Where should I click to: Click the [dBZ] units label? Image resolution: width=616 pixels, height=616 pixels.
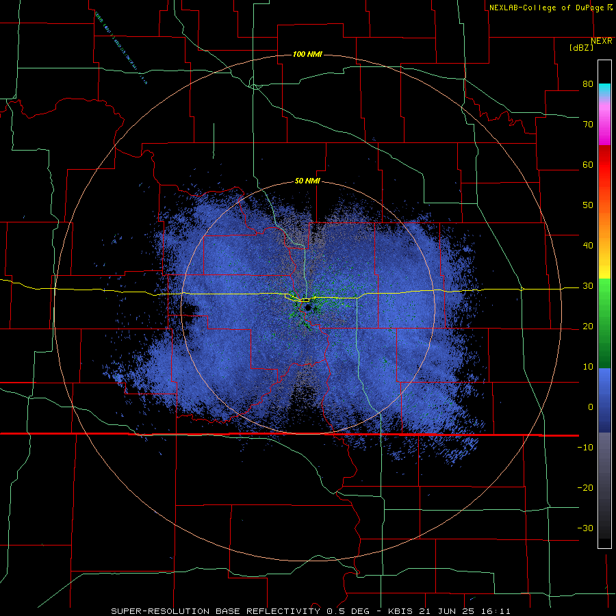[x=581, y=47]
